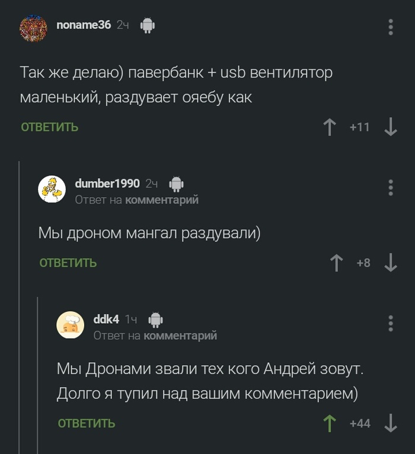This screenshot has width=415, height=454.
Task: Downvote dumber1990's comment
Action: pos(390,263)
